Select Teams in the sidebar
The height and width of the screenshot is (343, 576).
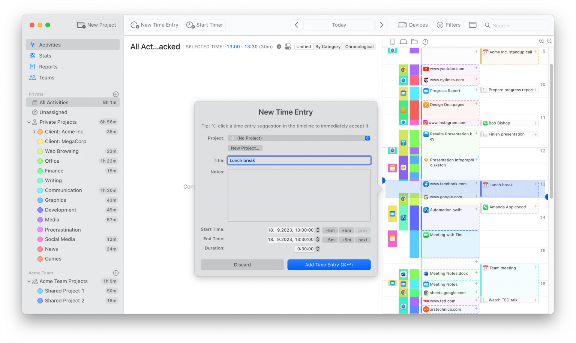coord(46,78)
